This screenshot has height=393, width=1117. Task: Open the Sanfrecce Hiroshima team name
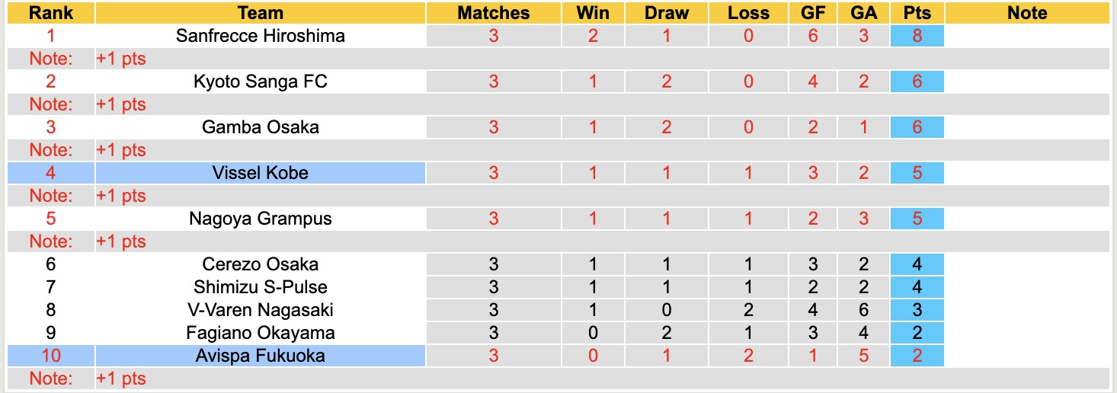261,36
